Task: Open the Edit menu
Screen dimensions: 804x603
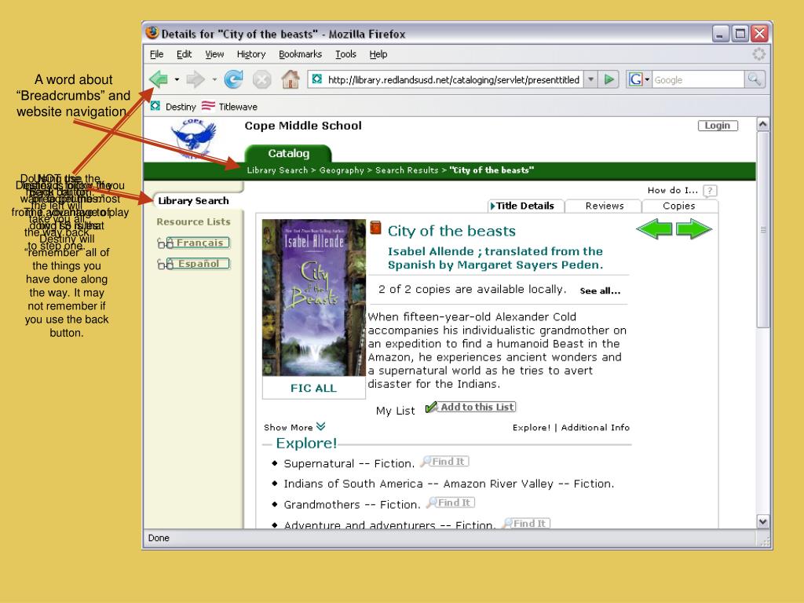Action: pyautogui.click(x=184, y=54)
